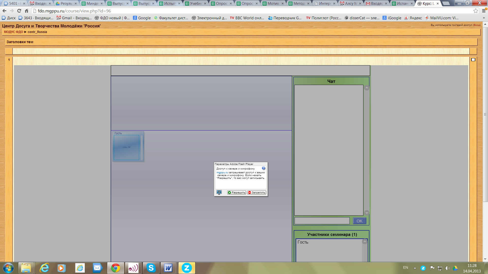Image resolution: width=488 pixels, height=274 pixels.
Task: Open the Action Center flag icon
Action: click(432, 268)
